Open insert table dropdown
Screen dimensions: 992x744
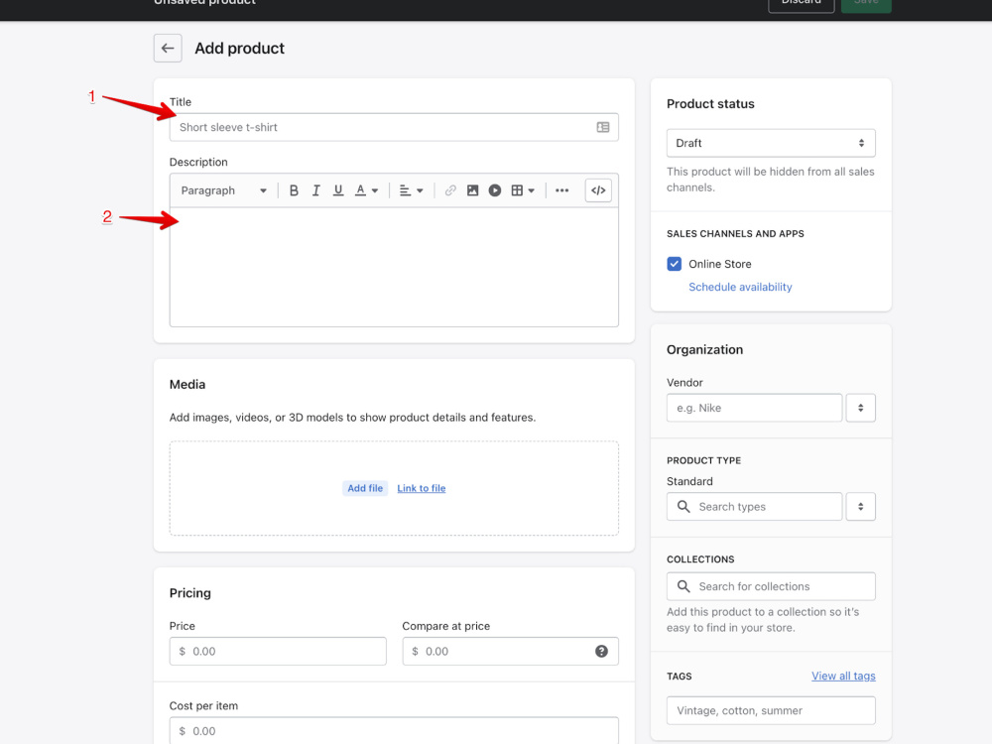[523, 190]
